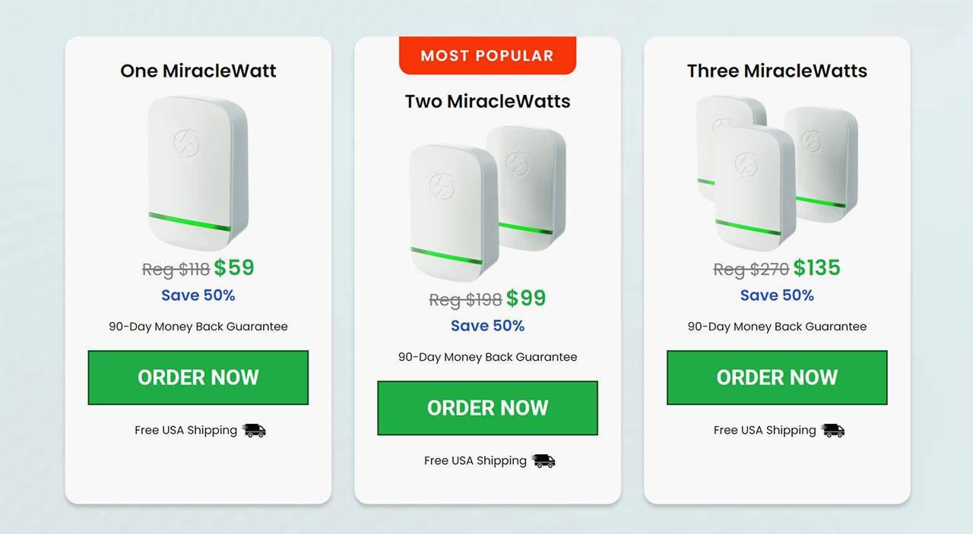Screen dimensions: 973x534
Task: Click the crossed-out Reg $270 price
Action: pyautogui.click(x=750, y=270)
